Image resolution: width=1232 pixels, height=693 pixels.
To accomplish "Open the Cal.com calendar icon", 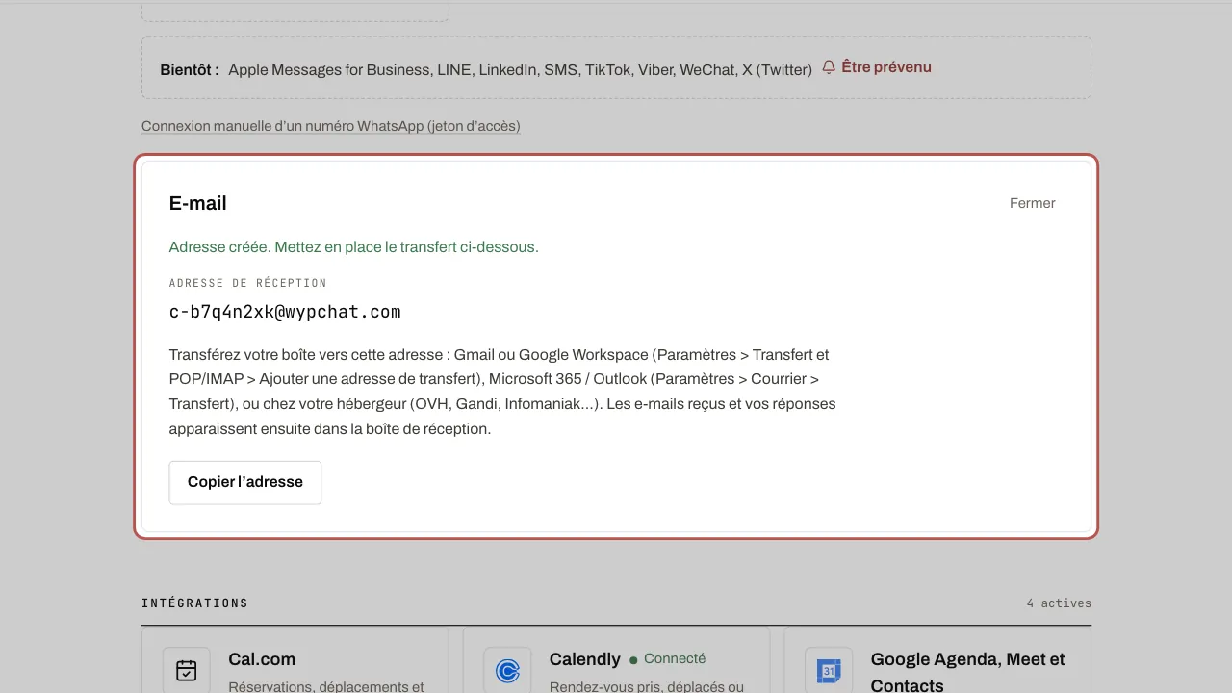I will (187, 670).
